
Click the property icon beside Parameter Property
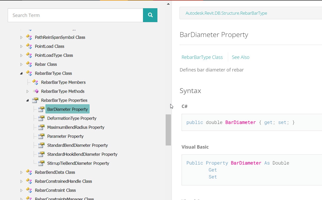41,136
